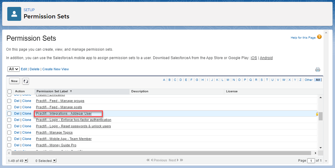Click the SETUP breadcrumb link
The height and width of the screenshot is (168, 335).
coord(29,10)
